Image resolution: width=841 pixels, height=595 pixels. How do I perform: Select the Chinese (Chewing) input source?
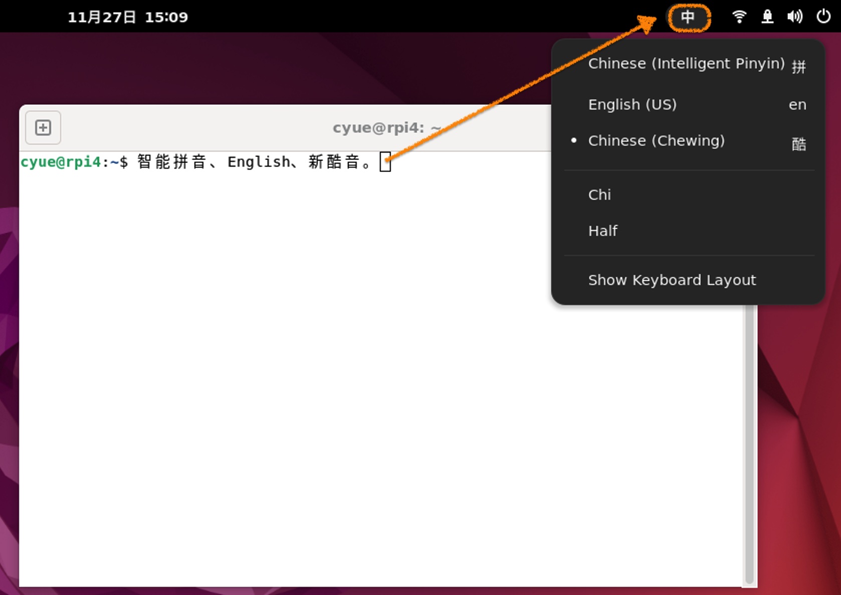(x=656, y=141)
